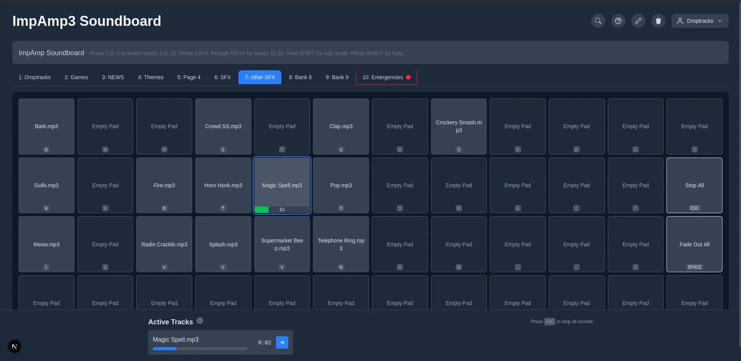Open the search dialog

pos(598,21)
